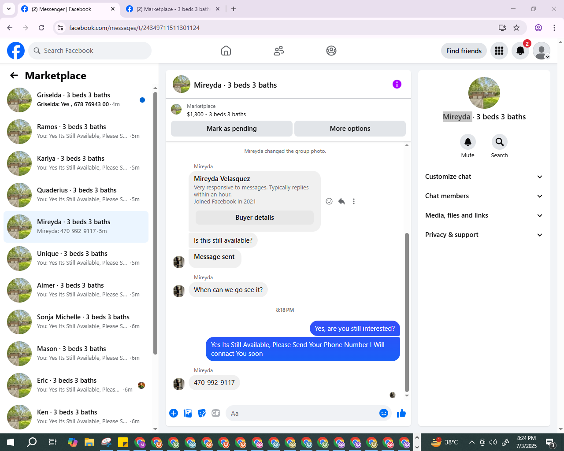Click the purple conversation information icon
Image resolution: width=564 pixels, height=451 pixels.
pyautogui.click(x=397, y=84)
